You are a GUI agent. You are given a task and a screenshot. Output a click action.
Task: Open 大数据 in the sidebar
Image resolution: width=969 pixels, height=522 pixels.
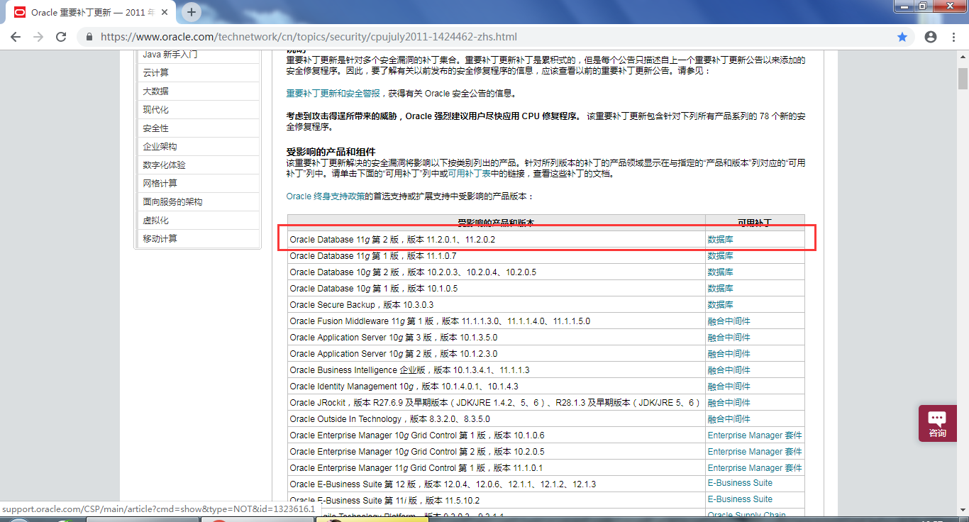[155, 91]
